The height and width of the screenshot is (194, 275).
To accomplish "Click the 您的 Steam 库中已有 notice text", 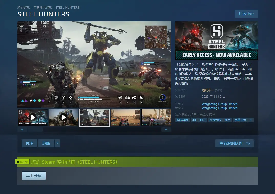I will 75,162.
